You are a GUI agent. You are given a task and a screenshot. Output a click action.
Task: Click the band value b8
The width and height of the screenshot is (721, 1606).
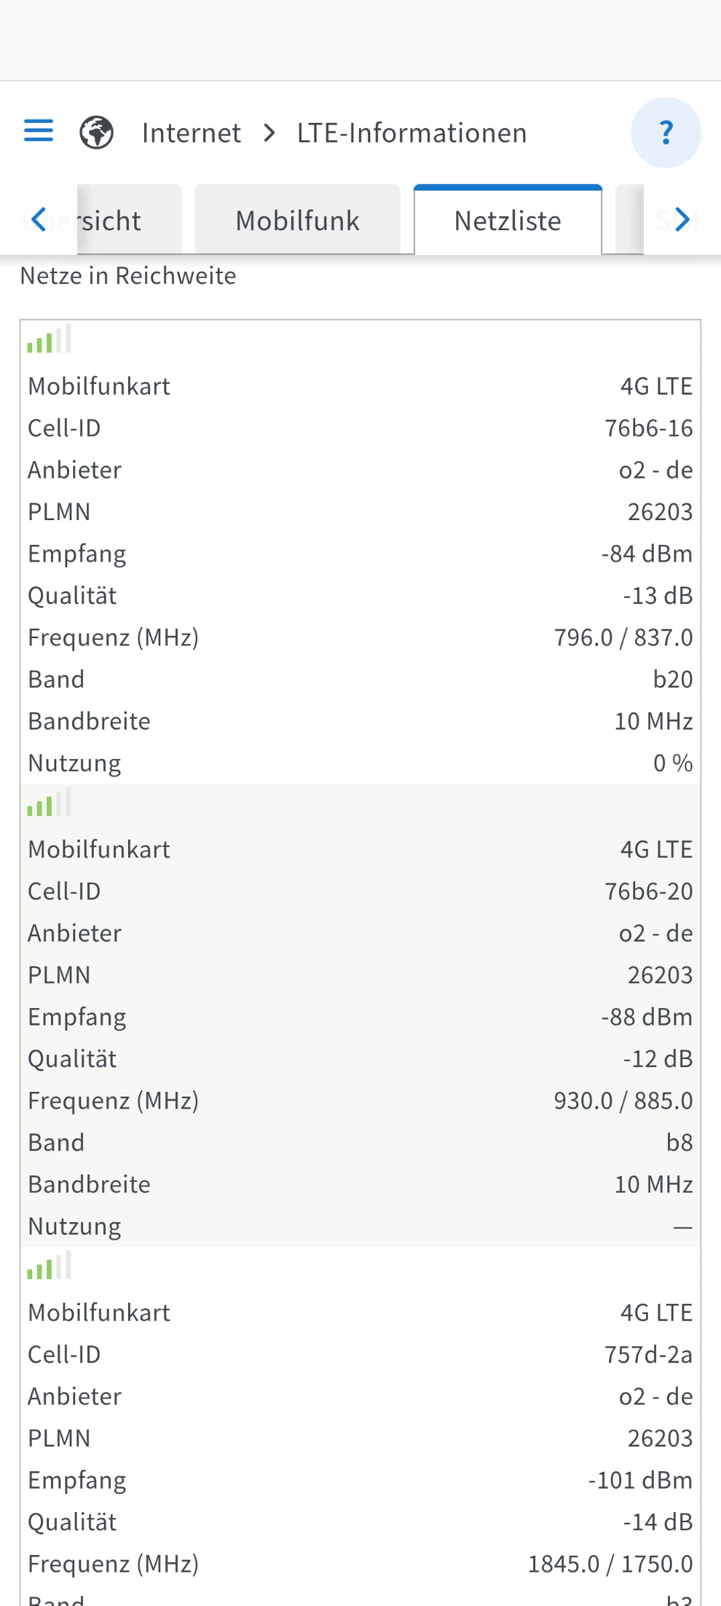(x=679, y=1142)
